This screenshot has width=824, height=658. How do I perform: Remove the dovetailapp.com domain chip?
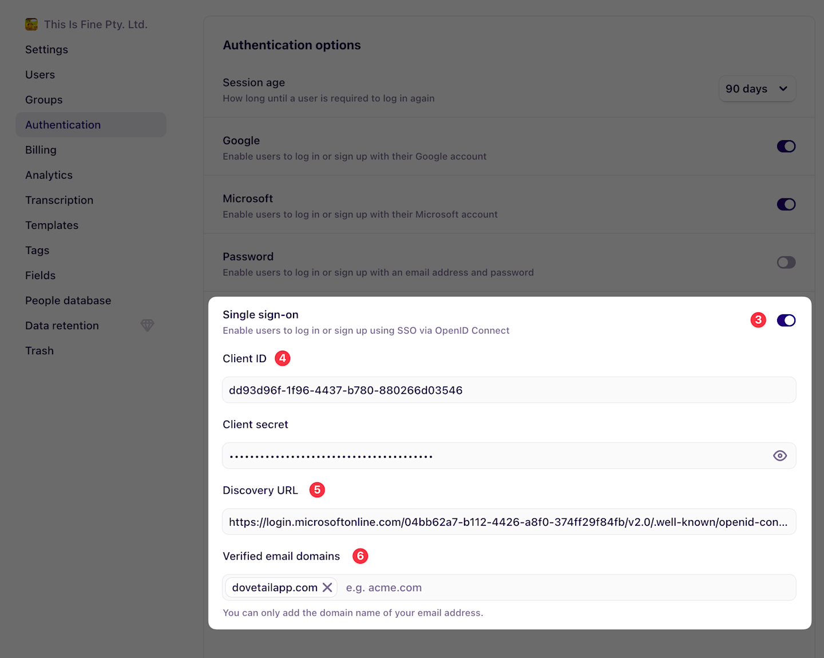327,588
